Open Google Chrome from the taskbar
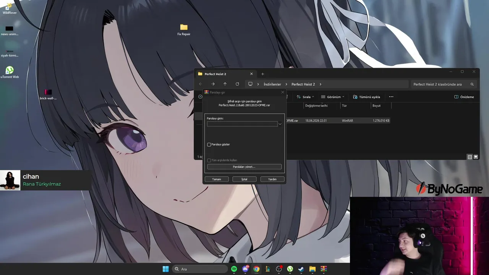The height and width of the screenshot is (275, 489). tap(256, 269)
